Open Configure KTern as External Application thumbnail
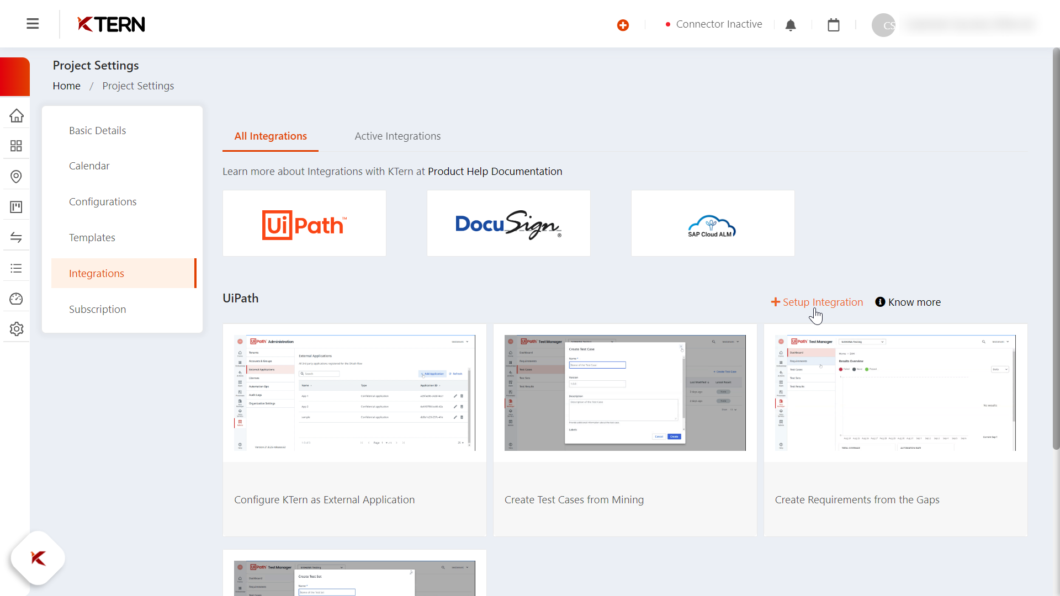 click(x=354, y=393)
